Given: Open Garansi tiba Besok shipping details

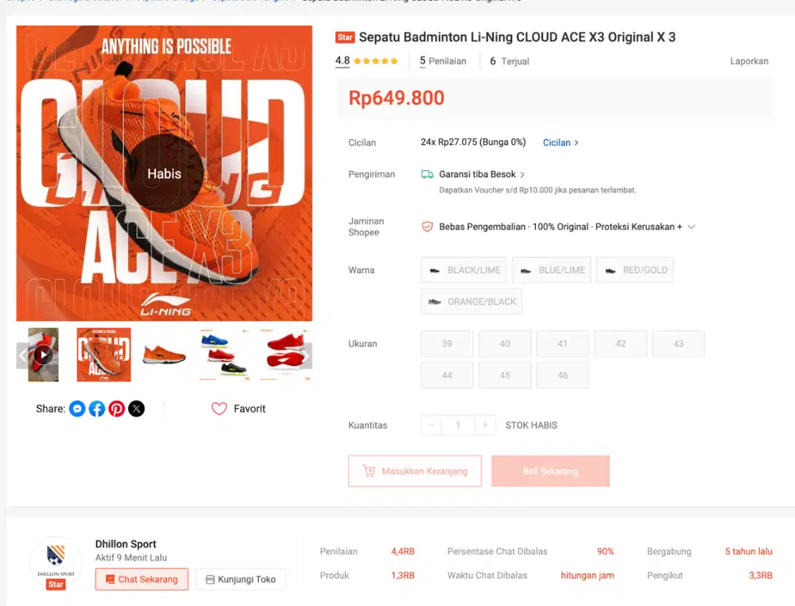Looking at the screenshot, I should click(478, 174).
